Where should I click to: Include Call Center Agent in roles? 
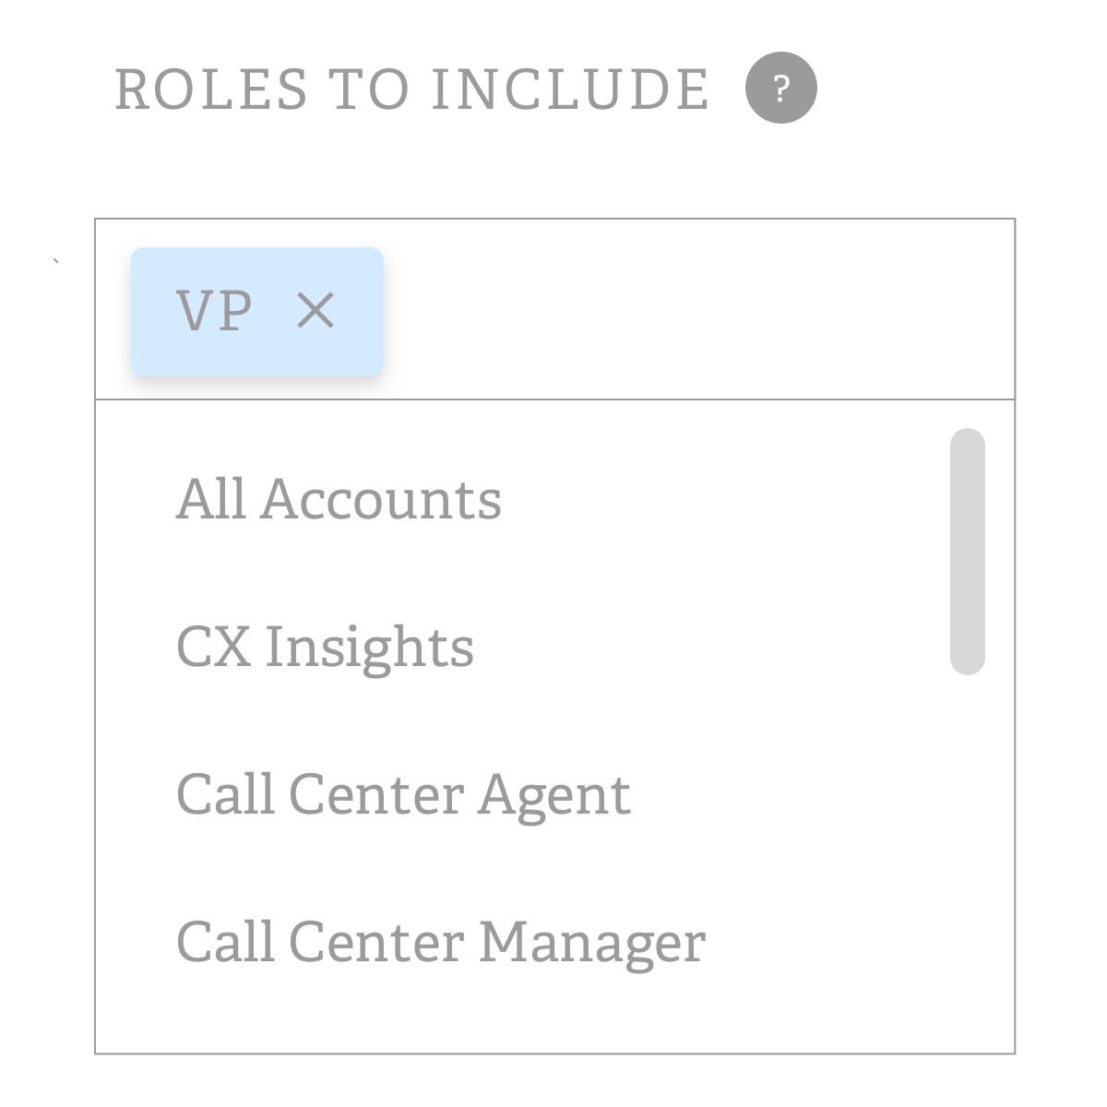pos(403,794)
